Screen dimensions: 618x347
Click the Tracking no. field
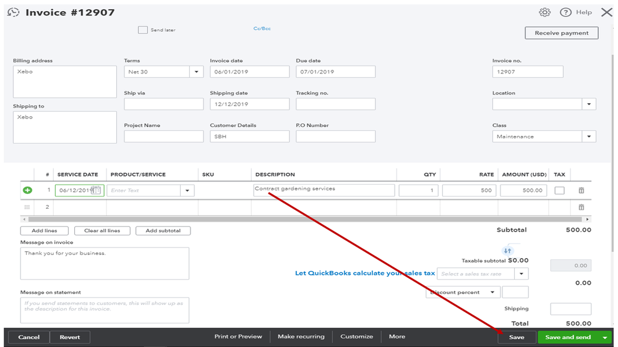(x=335, y=104)
